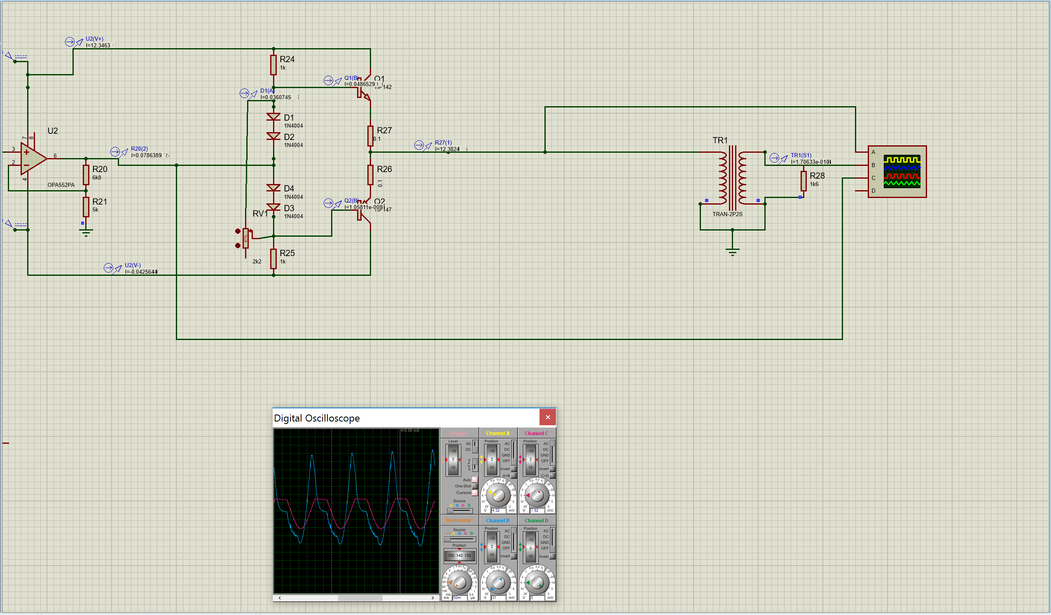Select diode D3 symbol

point(273,207)
